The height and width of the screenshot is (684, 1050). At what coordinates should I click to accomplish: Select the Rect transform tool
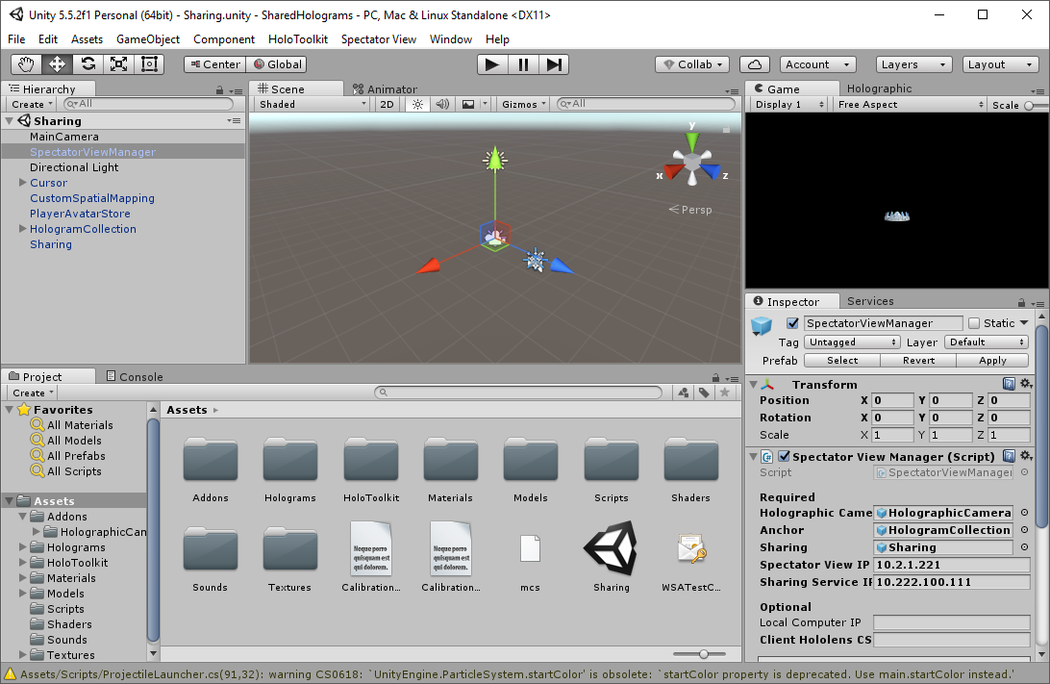coord(149,64)
